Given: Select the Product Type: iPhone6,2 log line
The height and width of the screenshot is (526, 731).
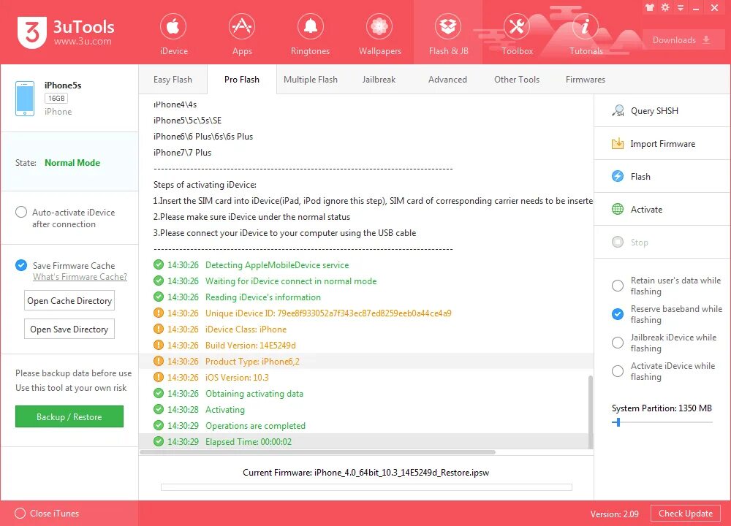Looking at the screenshot, I should point(366,361).
